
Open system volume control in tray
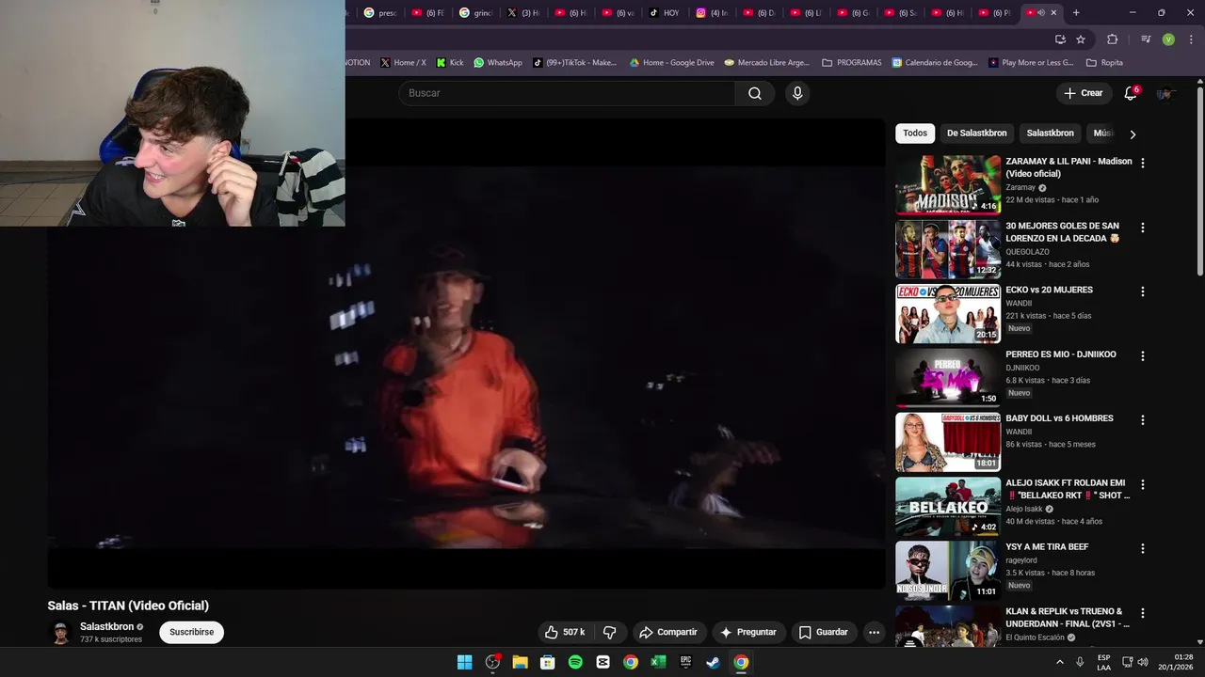(1143, 662)
